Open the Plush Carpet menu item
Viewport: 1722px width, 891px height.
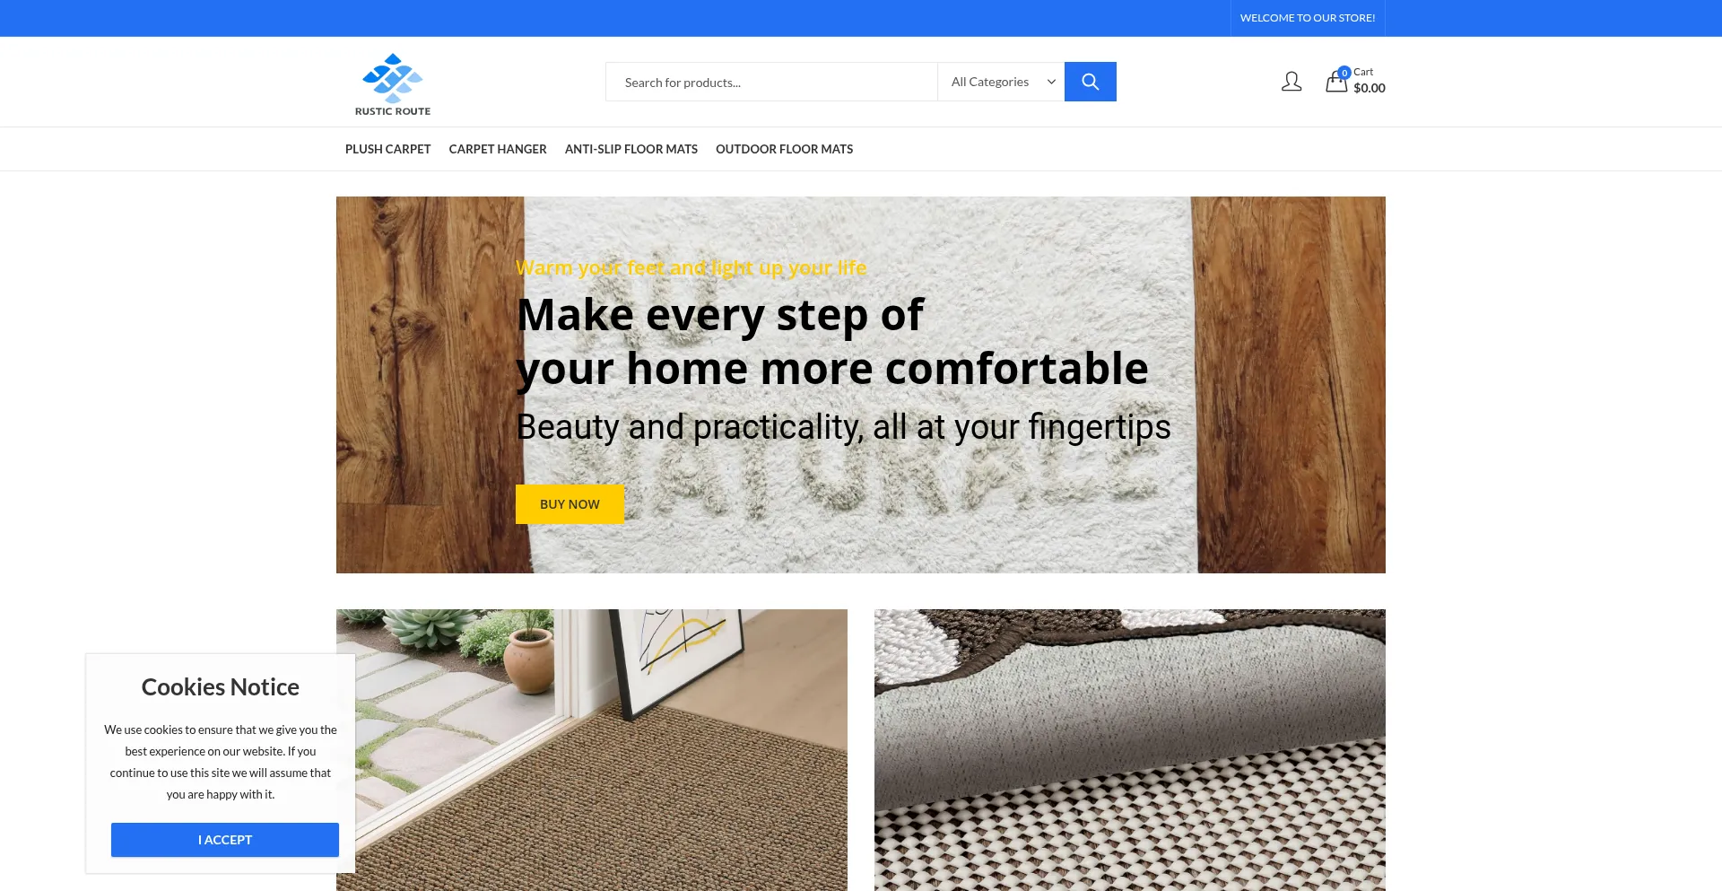(387, 149)
